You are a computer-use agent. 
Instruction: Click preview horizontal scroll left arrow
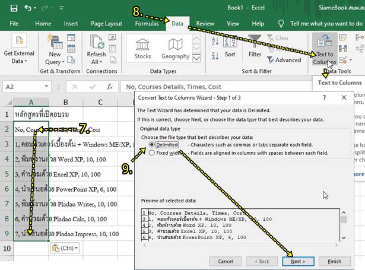click(145, 245)
